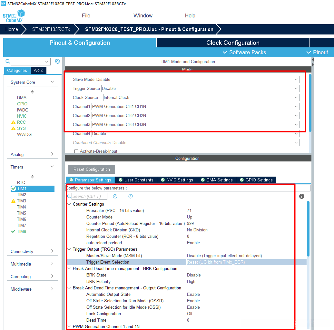This screenshot has height=330, width=334.
Task: Open the NVIC Settings tab
Action: pos(177,180)
